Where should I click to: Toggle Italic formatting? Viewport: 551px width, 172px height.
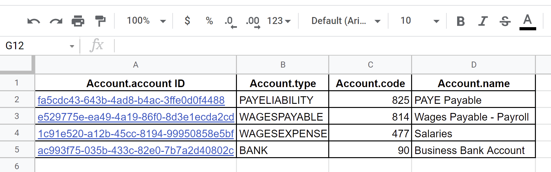[x=483, y=21]
